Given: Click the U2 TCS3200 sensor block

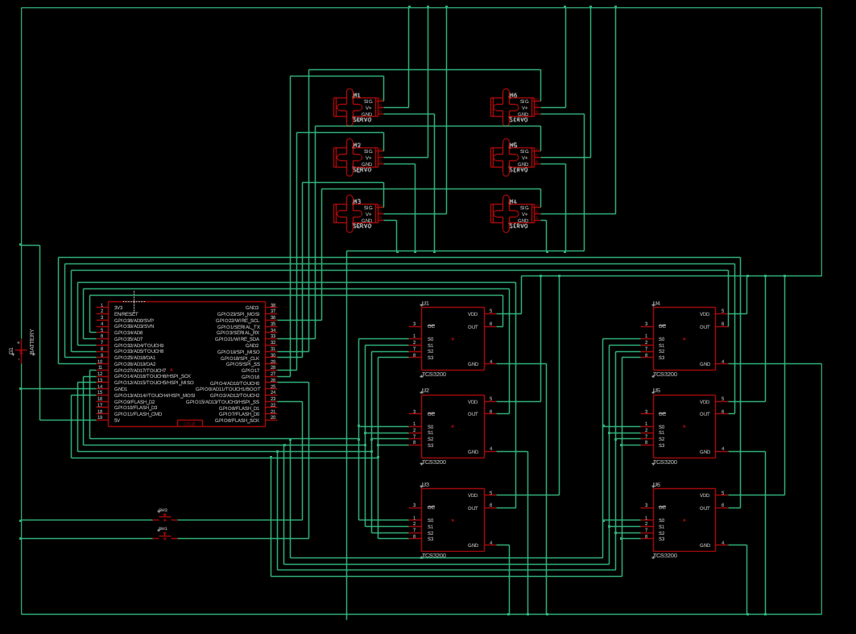Looking at the screenshot, I should point(453,426).
